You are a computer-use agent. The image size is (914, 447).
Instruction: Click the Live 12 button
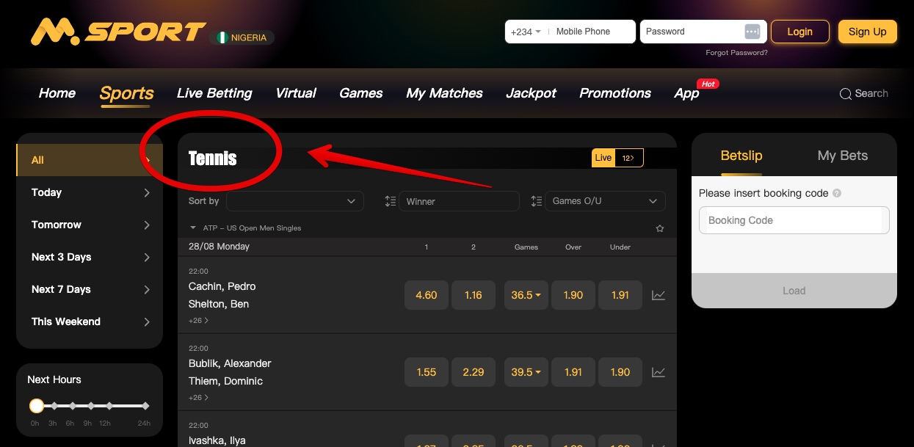(x=617, y=158)
